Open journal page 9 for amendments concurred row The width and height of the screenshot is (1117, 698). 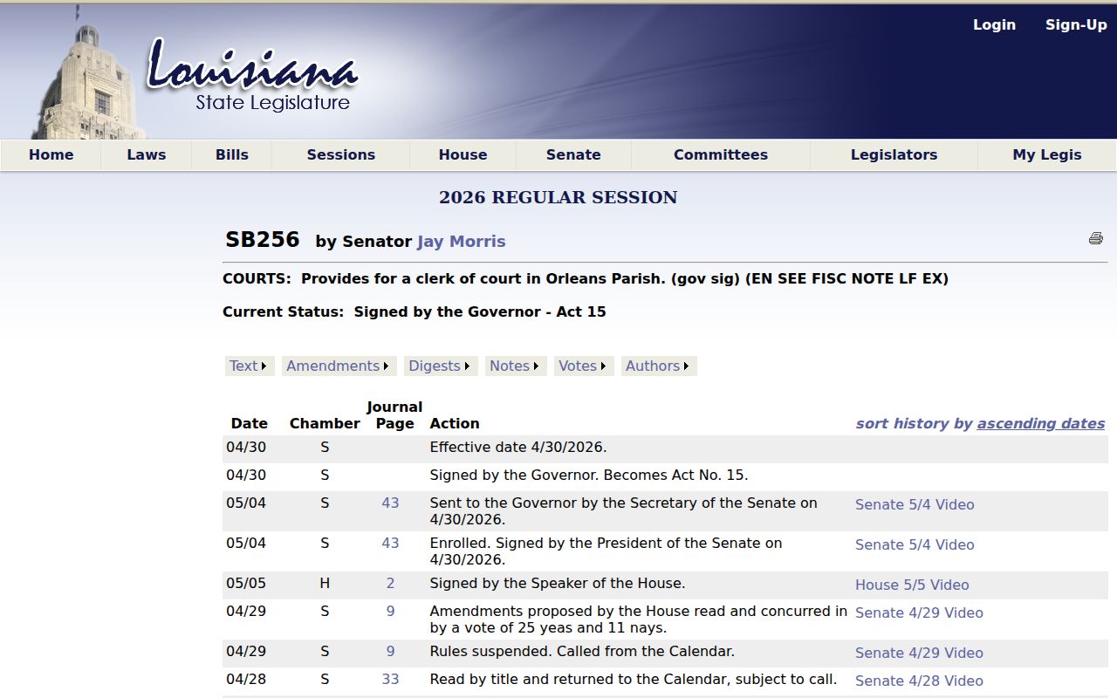pyautogui.click(x=390, y=612)
